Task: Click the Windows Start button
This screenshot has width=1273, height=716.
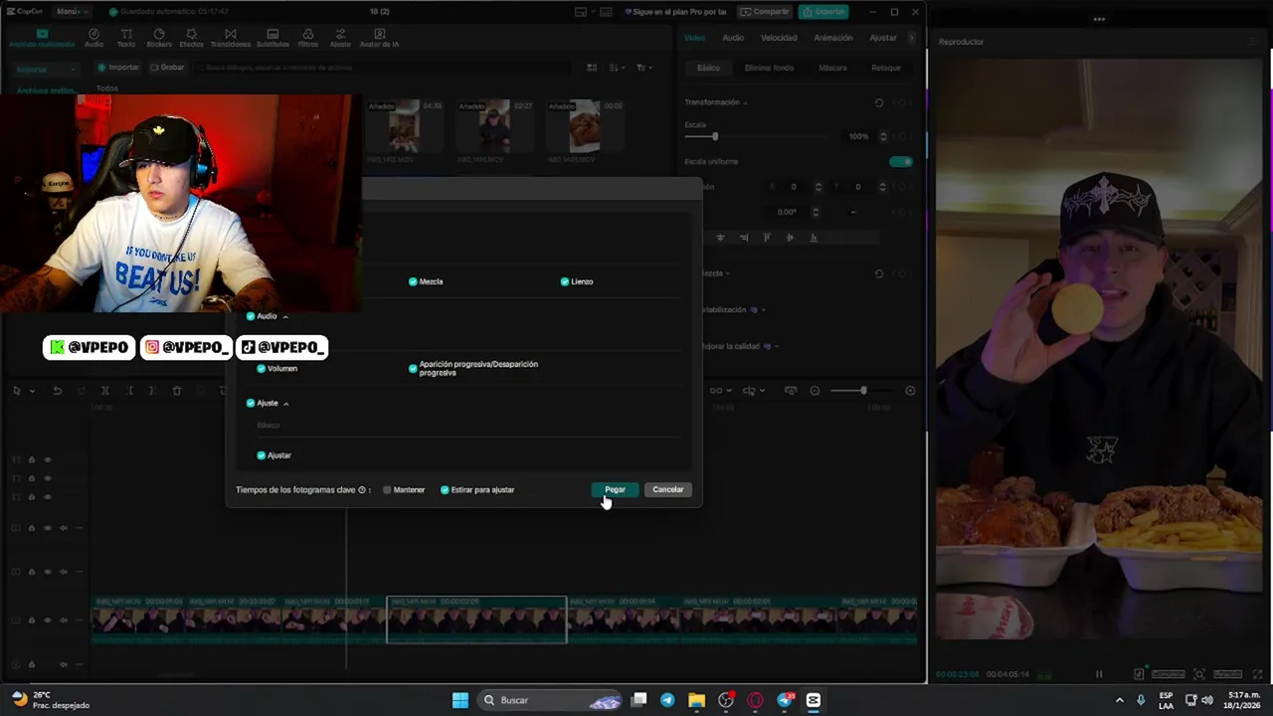Action: pos(460,700)
